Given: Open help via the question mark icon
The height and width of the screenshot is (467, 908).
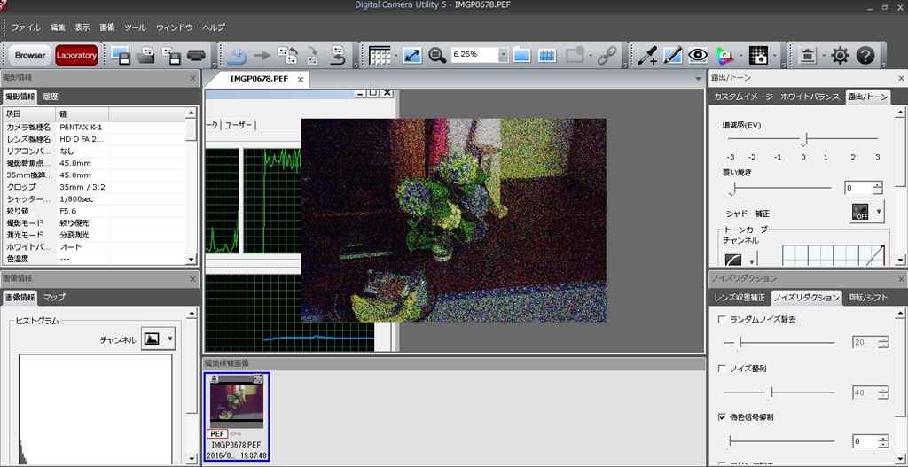Looking at the screenshot, I should point(865,56).
